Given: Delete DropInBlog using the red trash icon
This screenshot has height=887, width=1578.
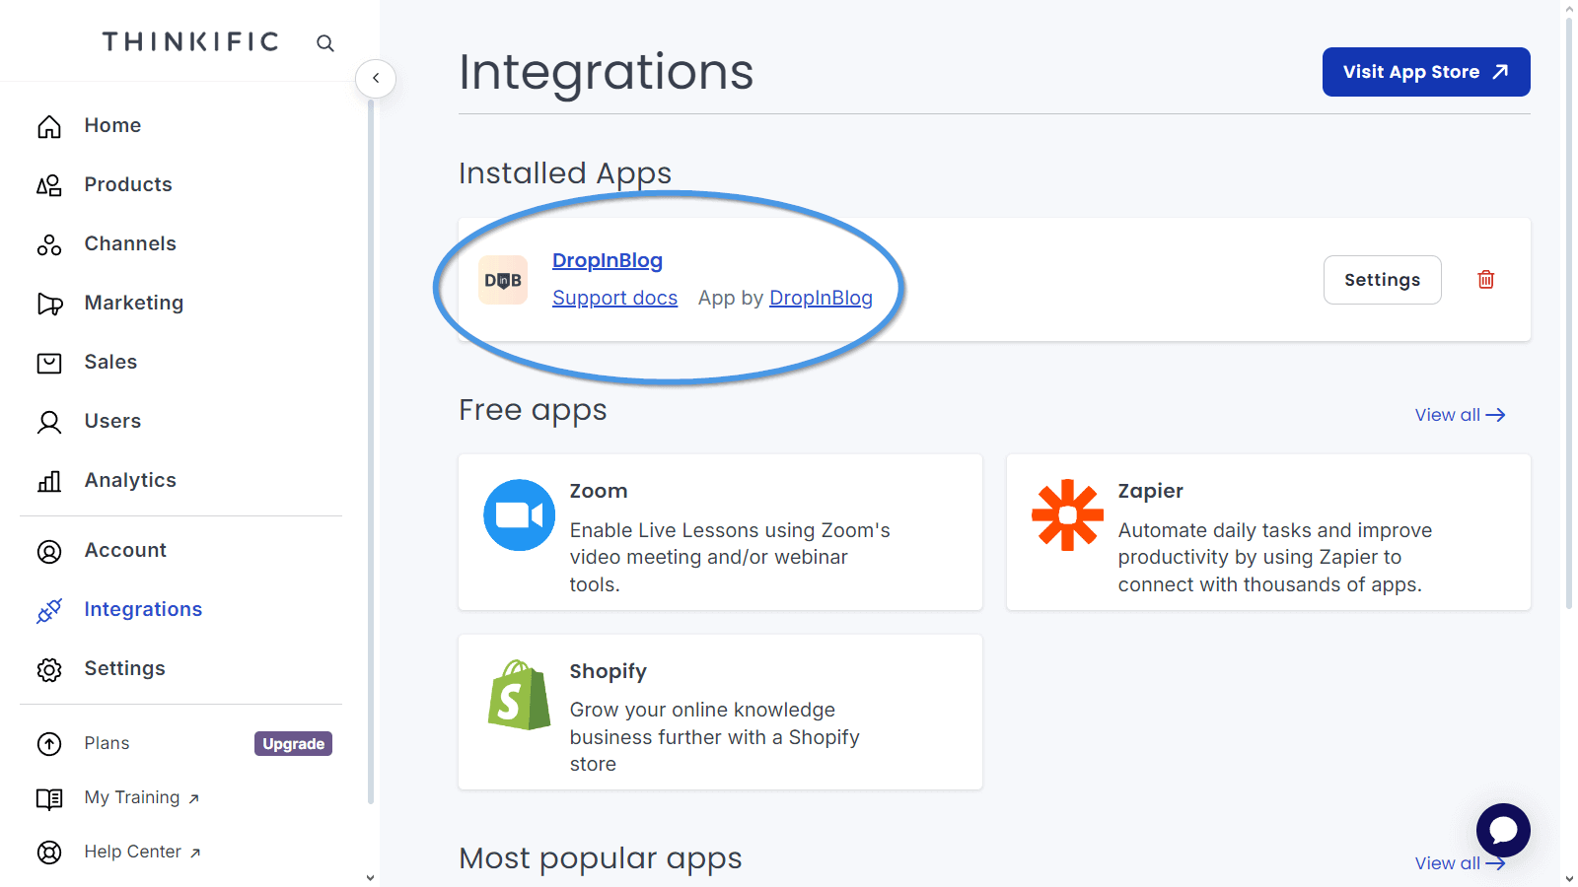Looking at the screenshot, I should tap(1486, 279).
